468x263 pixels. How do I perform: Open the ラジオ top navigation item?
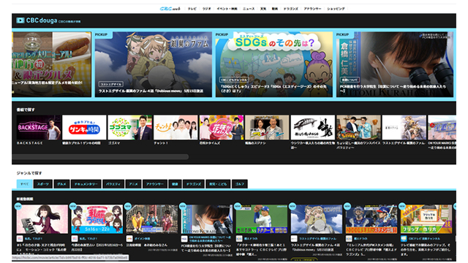tap(206, 9)
